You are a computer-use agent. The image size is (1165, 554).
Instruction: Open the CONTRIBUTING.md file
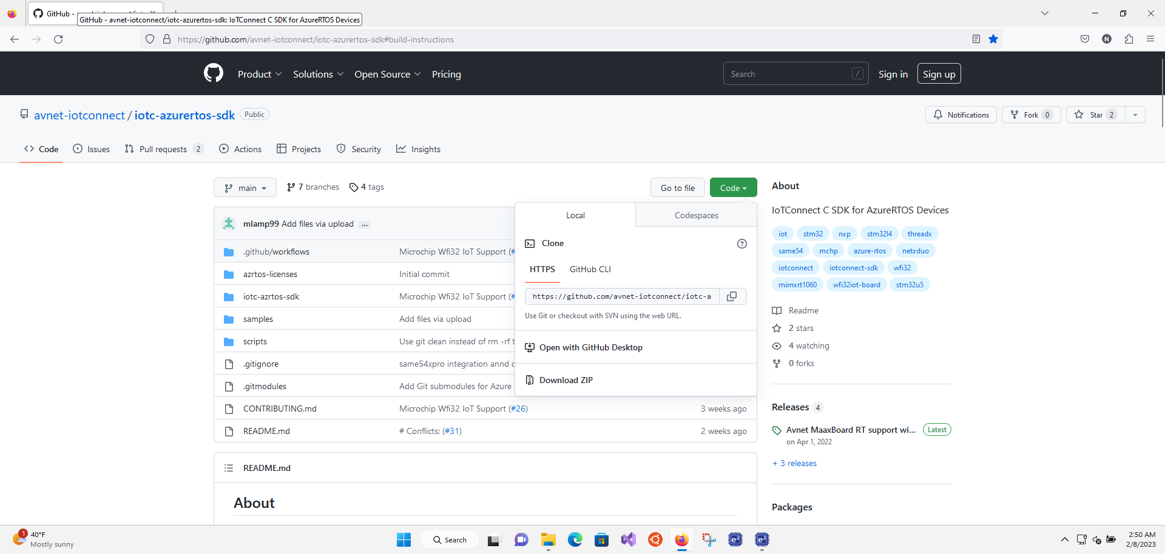coord(280,409)
